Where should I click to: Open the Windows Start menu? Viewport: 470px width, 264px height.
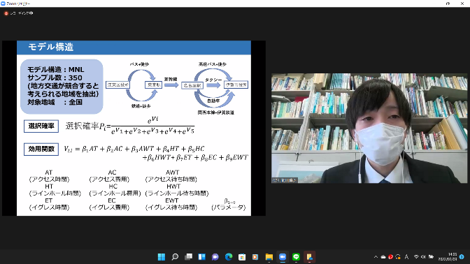[162, 257]
